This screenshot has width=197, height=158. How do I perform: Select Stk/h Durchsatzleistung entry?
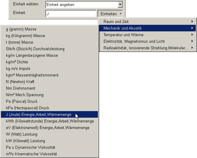49,49
